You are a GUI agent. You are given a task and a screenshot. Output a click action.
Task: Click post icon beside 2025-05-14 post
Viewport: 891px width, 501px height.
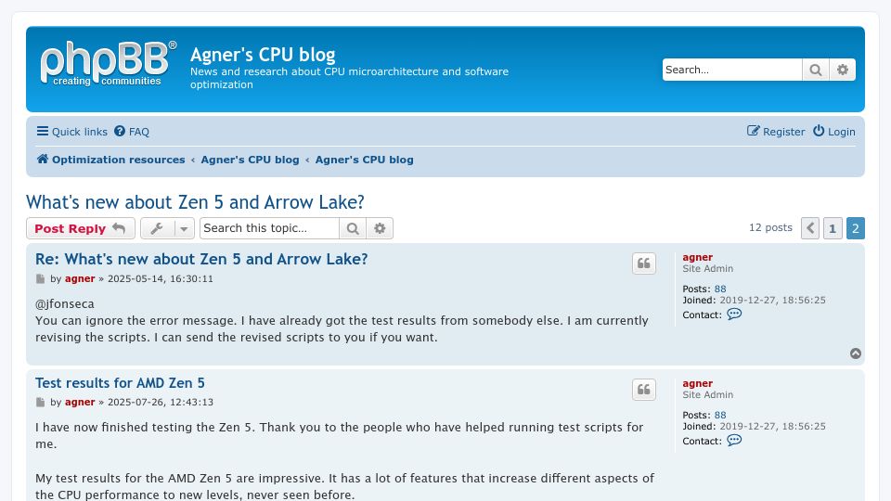40,279
